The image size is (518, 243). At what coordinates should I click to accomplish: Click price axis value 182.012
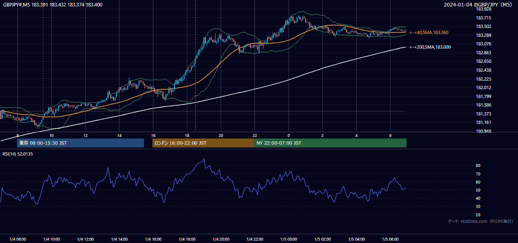(484, 87)
